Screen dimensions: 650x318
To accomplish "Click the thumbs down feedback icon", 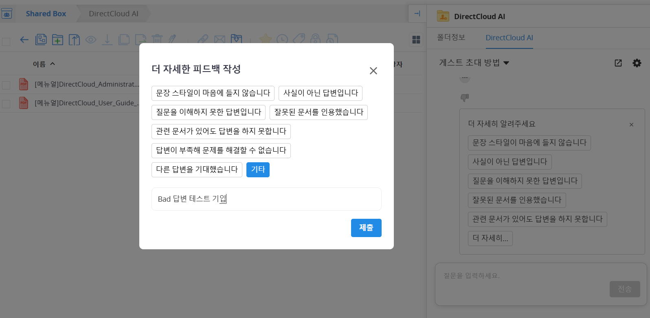I will [465, 98].
